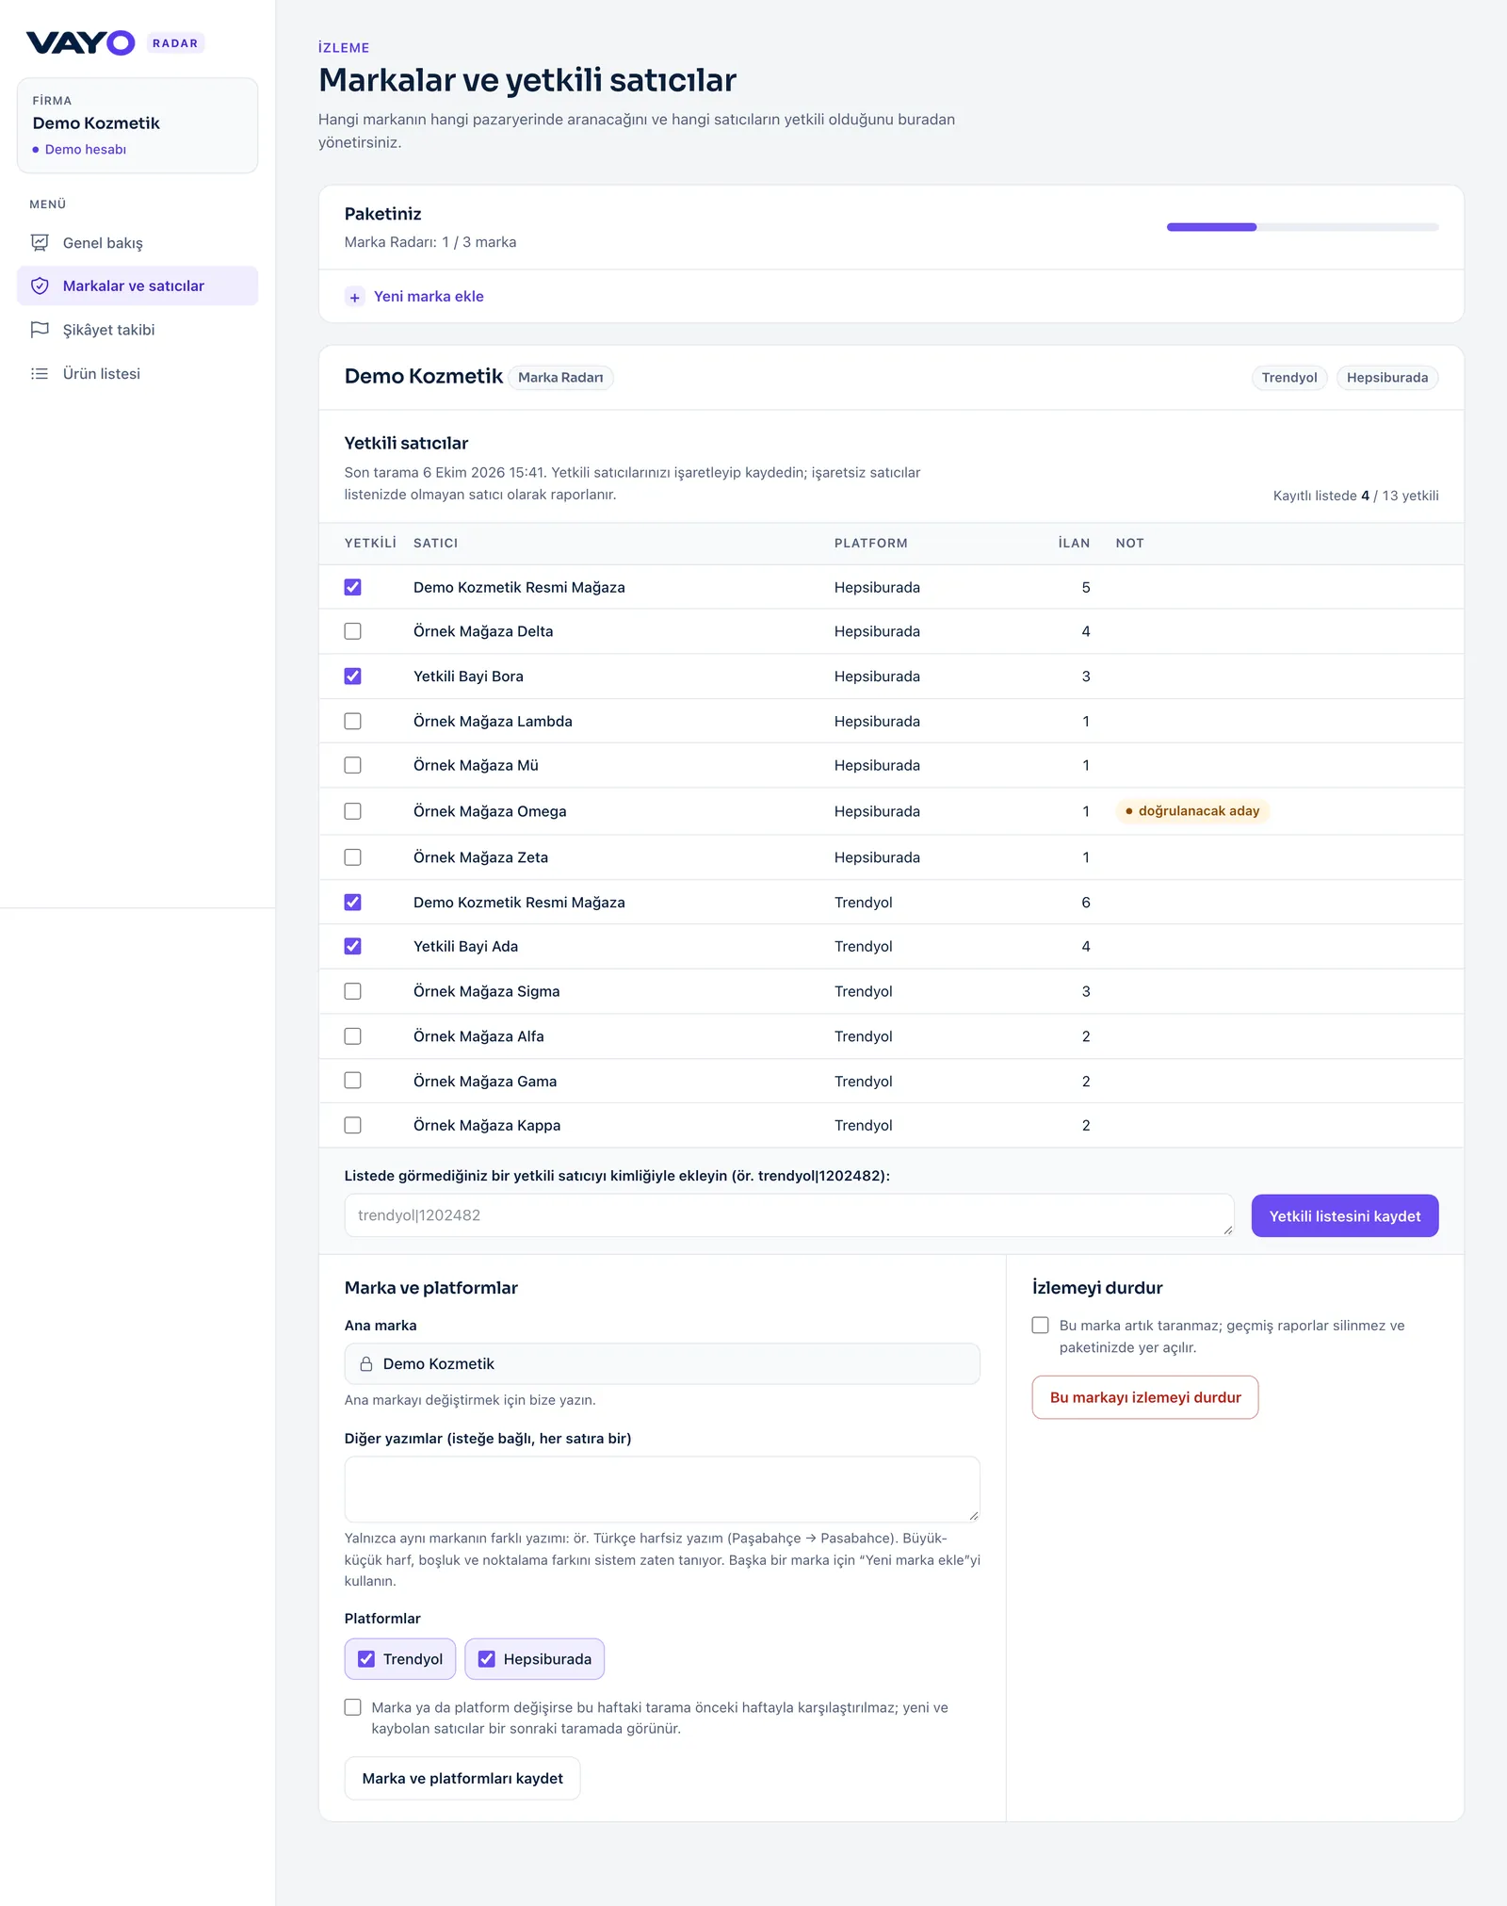Go to Şikâyet takibi

pyautogui.click(x=138, y=330)
